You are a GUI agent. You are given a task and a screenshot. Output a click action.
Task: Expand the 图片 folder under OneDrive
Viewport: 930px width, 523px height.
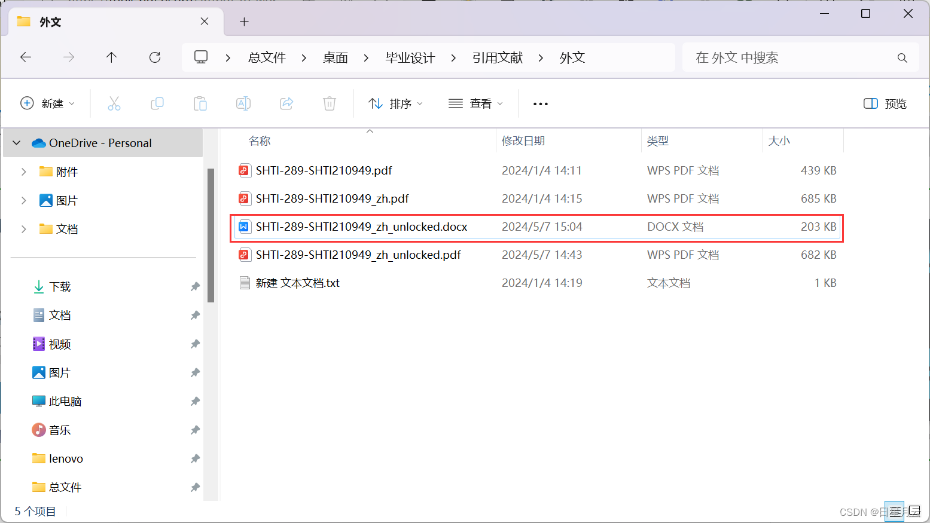click(24, 200)
